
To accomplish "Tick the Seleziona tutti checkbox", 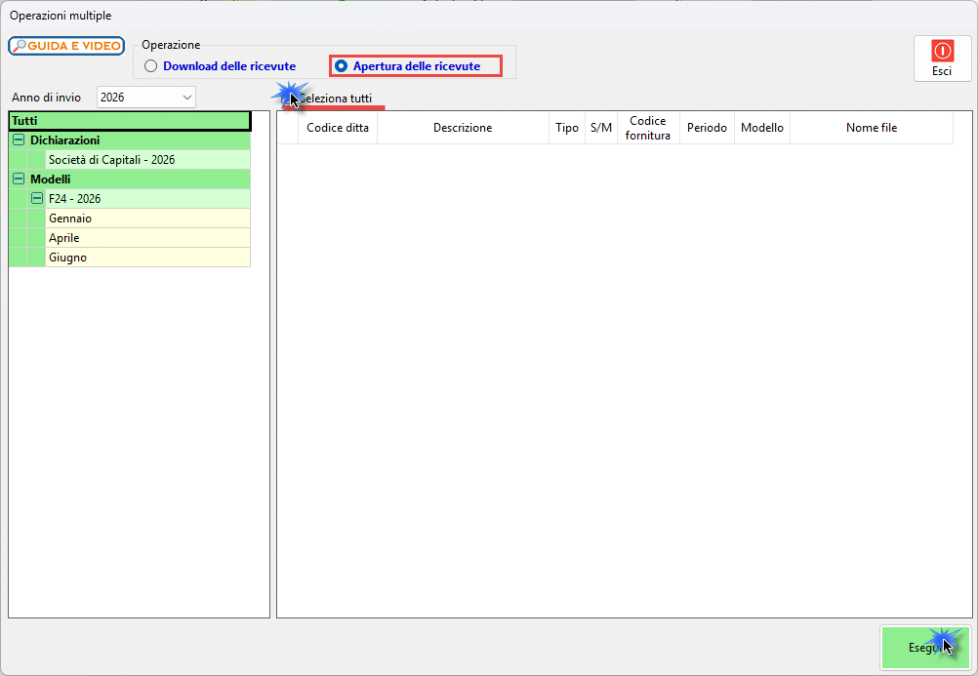I will [286, 99].
